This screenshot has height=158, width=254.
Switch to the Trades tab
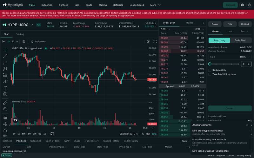point(190,23)
